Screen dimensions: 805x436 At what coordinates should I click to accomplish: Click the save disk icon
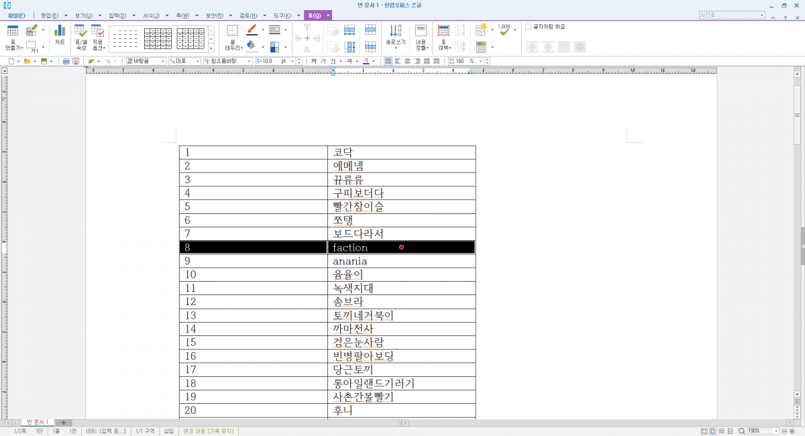click(x=44, y=61)
